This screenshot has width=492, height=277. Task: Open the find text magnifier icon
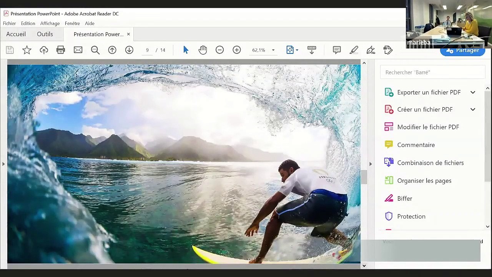95,50
